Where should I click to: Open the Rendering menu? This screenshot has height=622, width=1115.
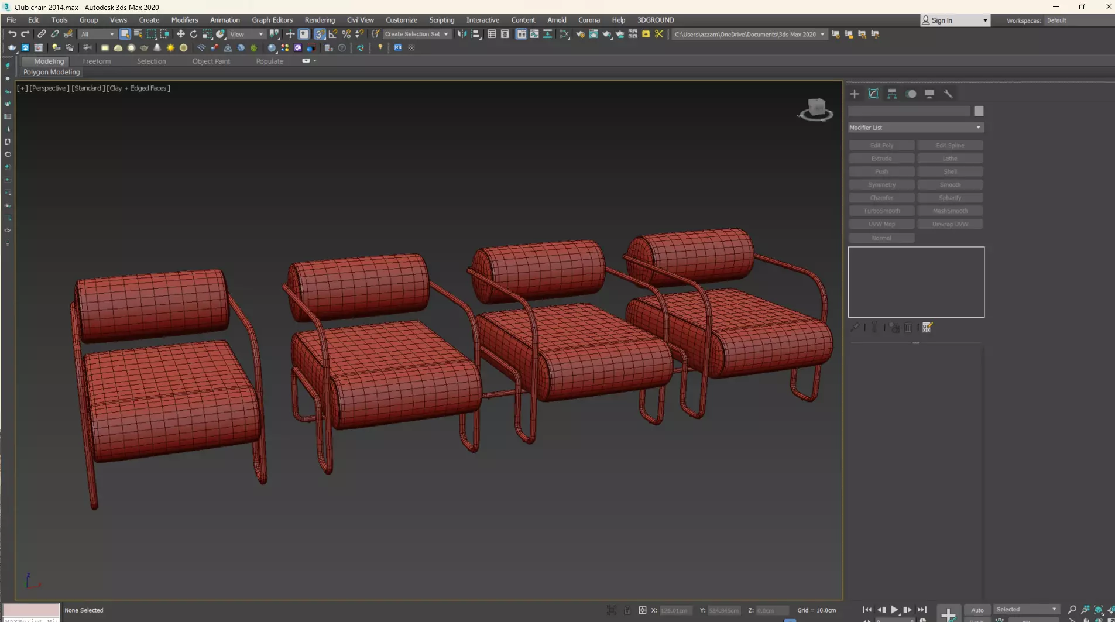pyautogui.click(x=320, y=20)
